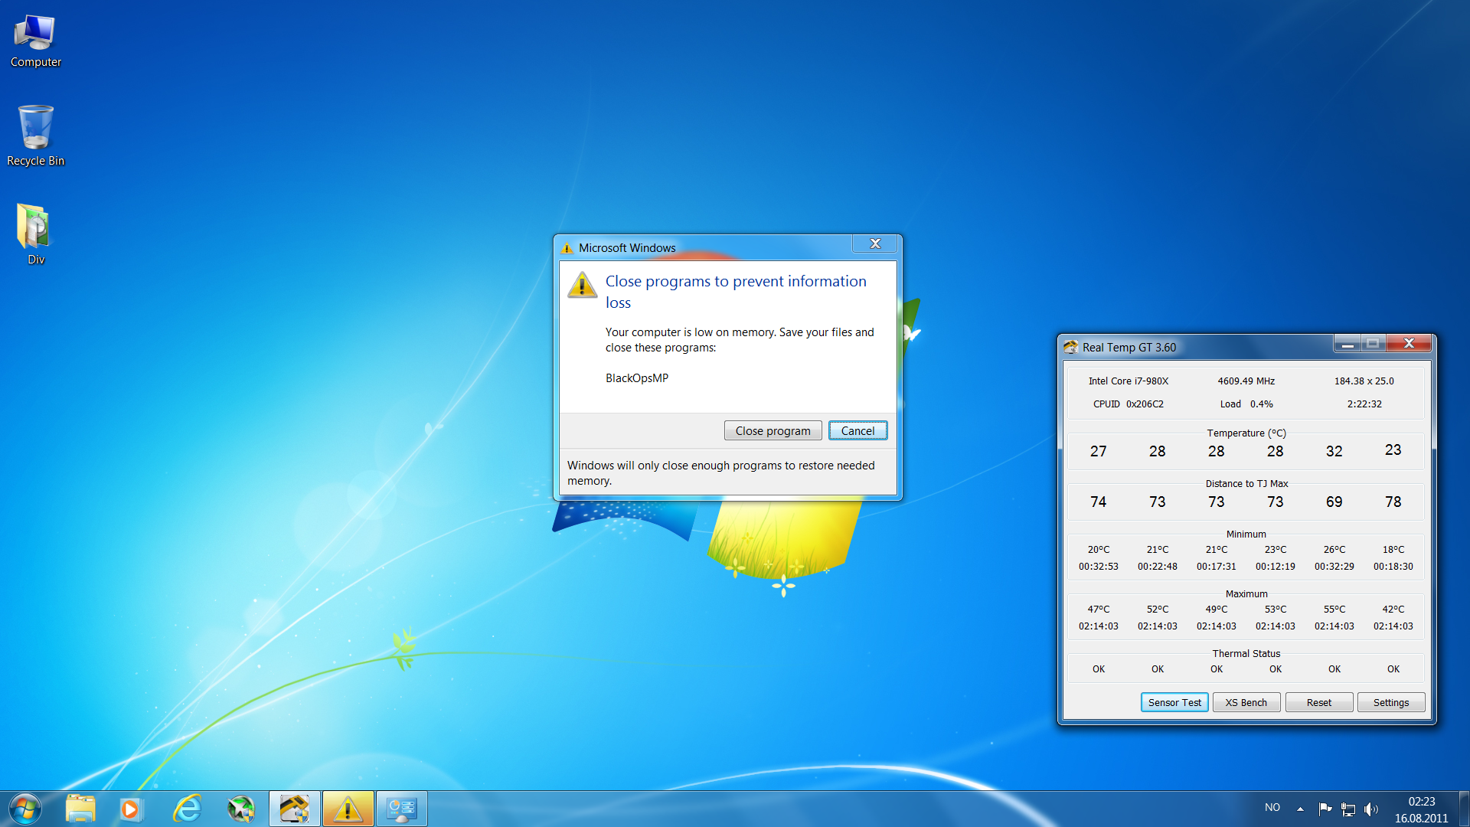The height and width of the screenshot is (827, 1470).
Task: Open clock showing 02:23
Action: coord(1422,801)
